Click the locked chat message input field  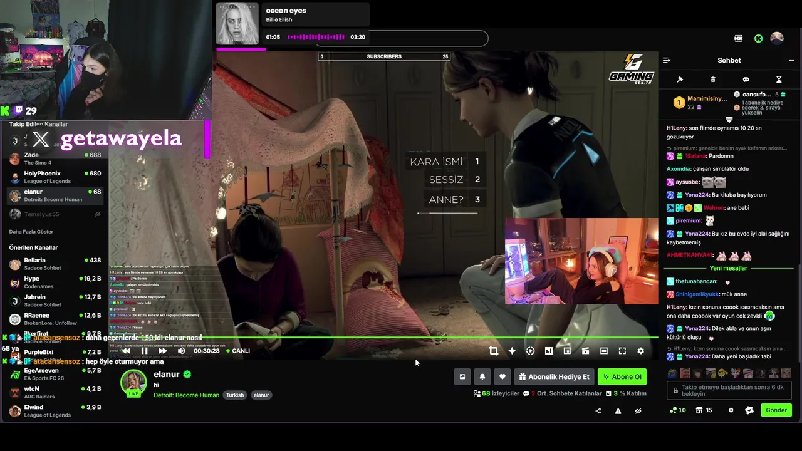click(x=730, y=390)
